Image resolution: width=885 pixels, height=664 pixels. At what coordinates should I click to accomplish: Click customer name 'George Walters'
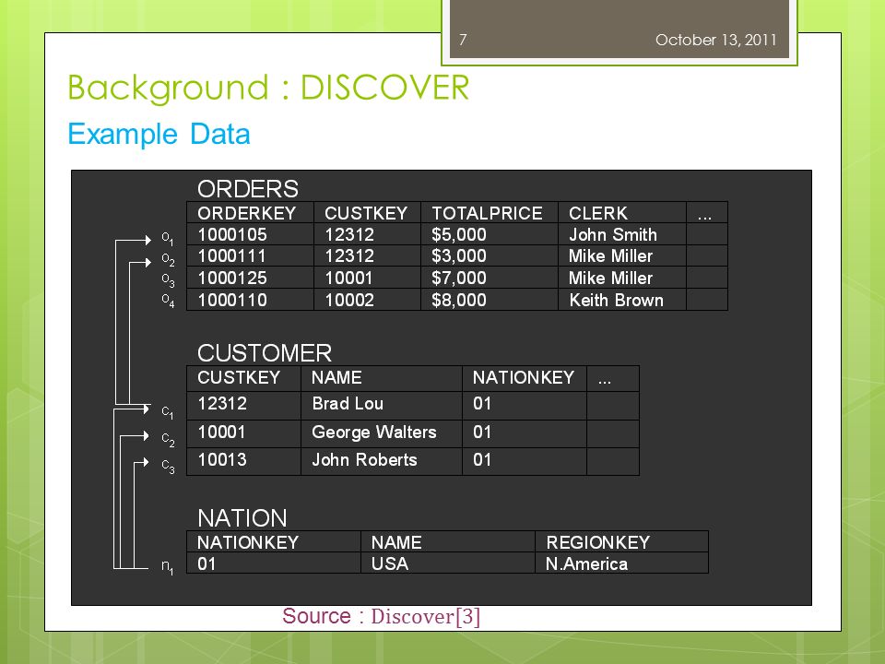click(x=374, y=432)
